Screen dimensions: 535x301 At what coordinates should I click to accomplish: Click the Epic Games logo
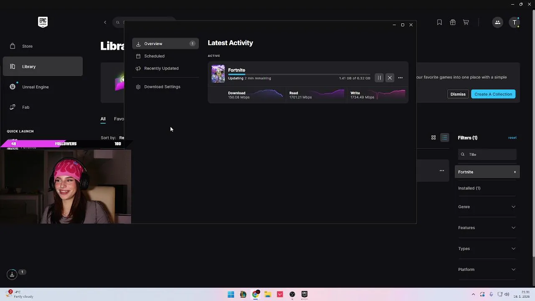43,22
